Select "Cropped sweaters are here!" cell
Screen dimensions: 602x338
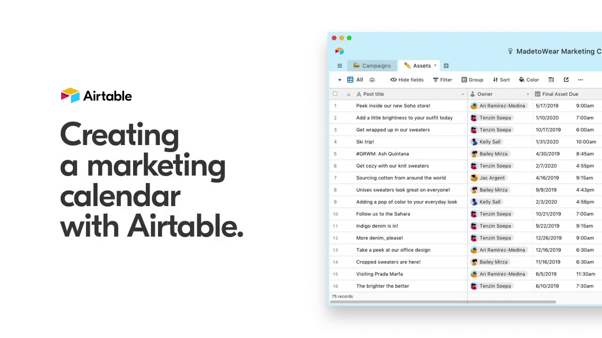tap(388, 262)
